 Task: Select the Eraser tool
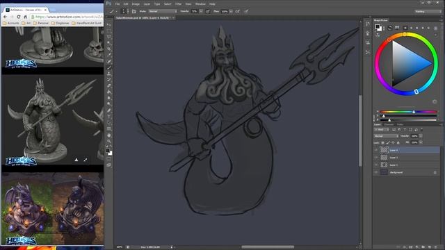109,86
